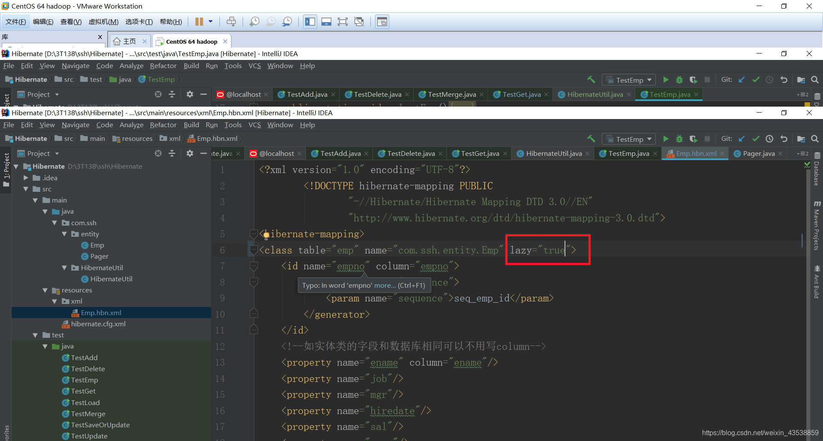Image resolution: width=823 pixels, height=441 pixels.
Task: Open Navigate menu in back IDEA window
Action: 75,66
